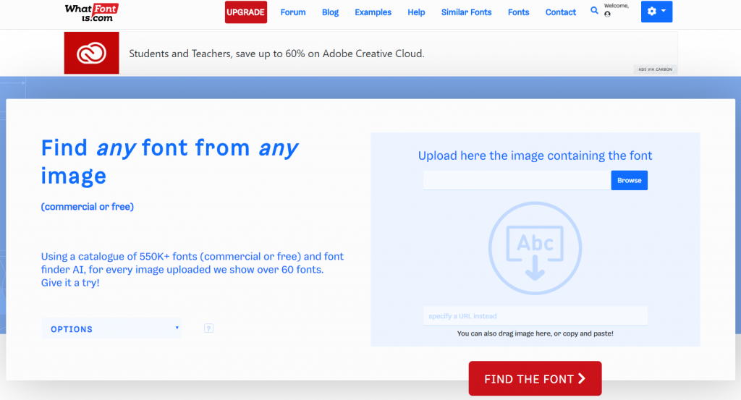This screenshot has width=741, height=400.
Task: Expand the OPTIONS dropdown
Action: [x=111, y=329]
